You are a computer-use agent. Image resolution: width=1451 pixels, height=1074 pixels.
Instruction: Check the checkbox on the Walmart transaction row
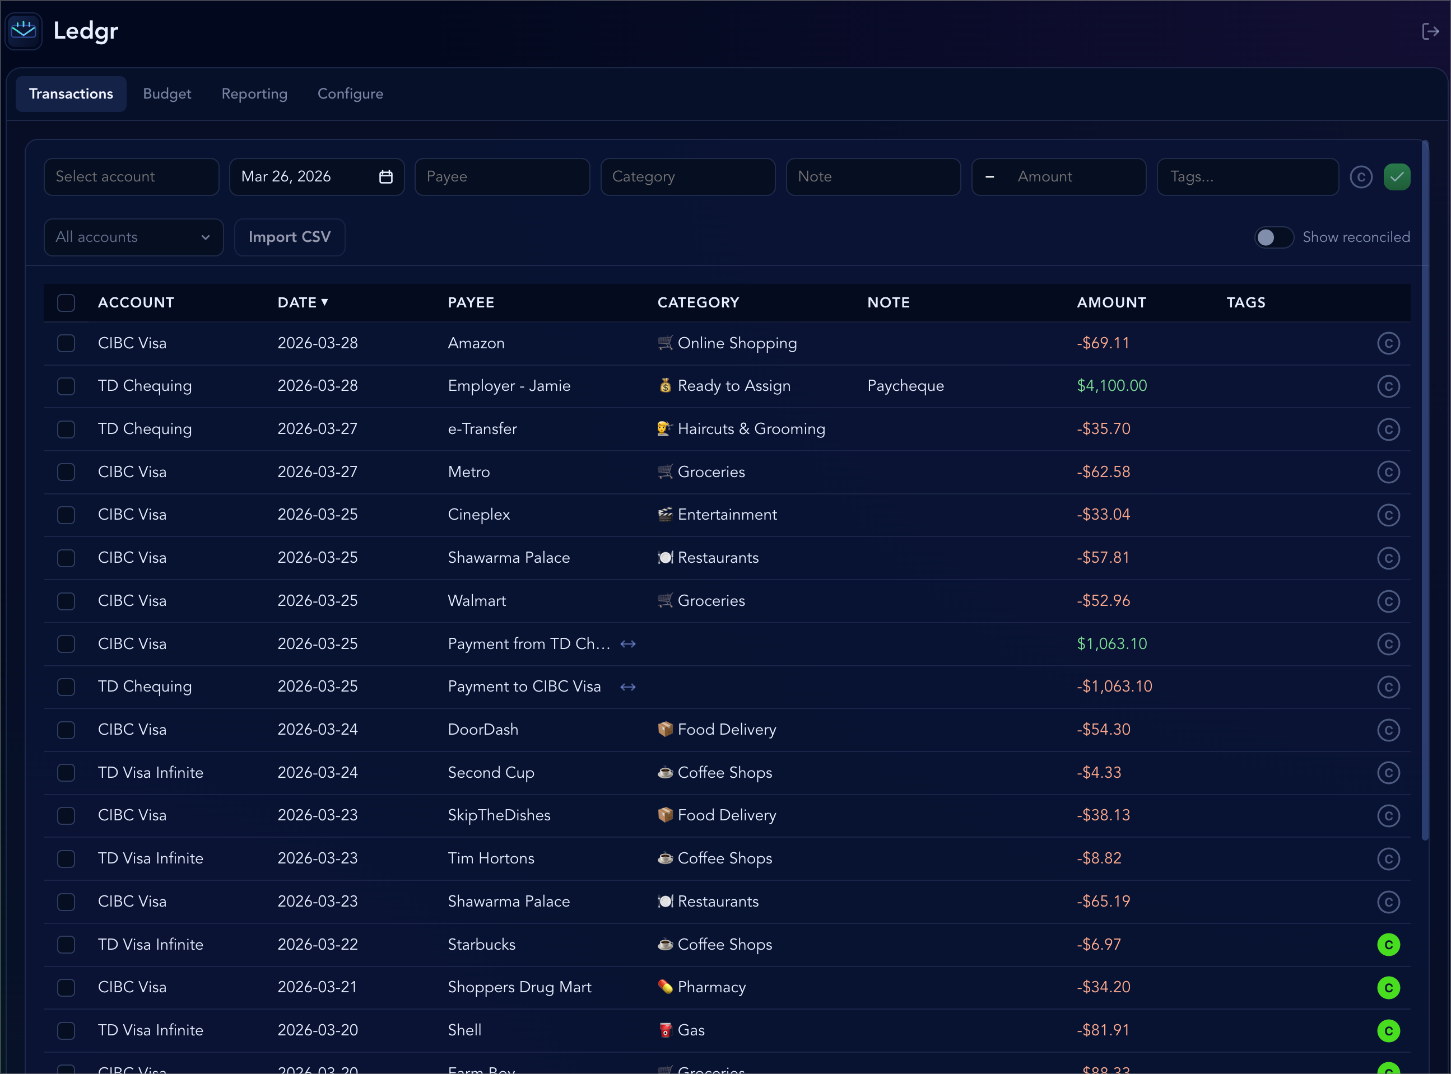point(66,601)
